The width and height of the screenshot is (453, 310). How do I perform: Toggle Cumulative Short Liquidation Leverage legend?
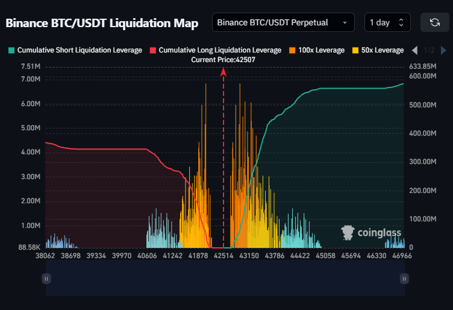tap(75, 50)
